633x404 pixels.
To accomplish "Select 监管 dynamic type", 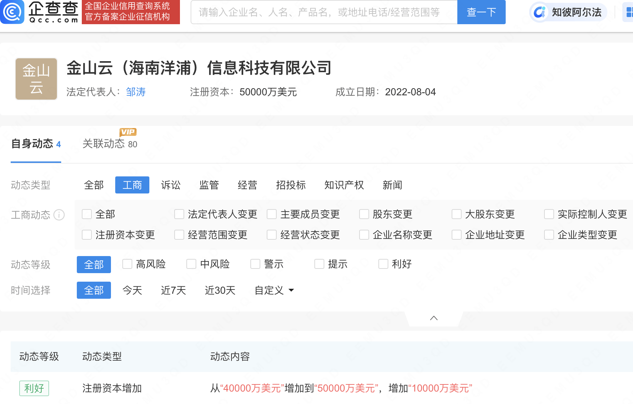I will point(209,185).
